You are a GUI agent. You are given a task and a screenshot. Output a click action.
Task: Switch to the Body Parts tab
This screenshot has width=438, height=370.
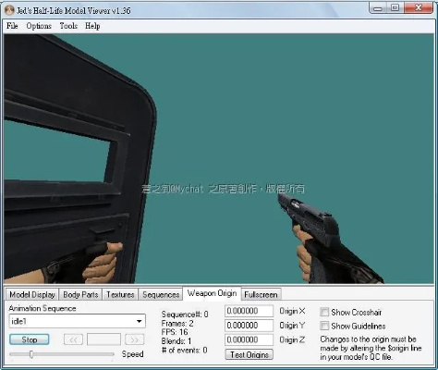point(80,294)
